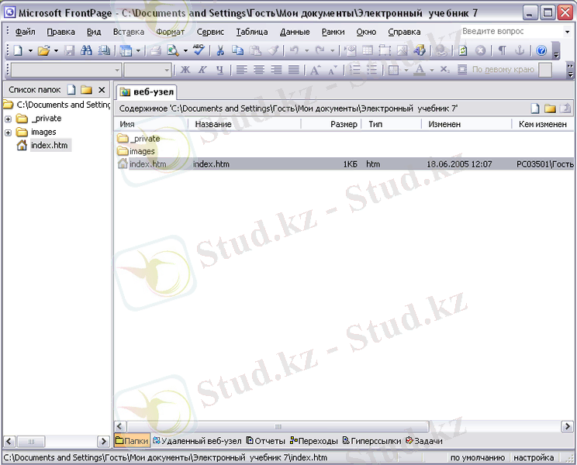The image size is (577, 465).
Task: Expand the images folder in folder list
Action: (8, 133)
